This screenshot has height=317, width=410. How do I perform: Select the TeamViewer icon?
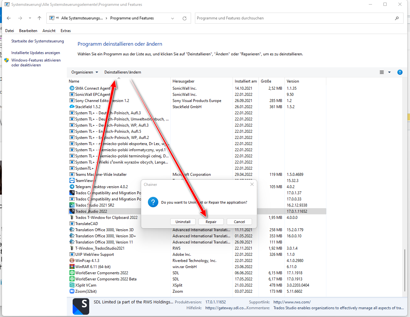tap(72, 180)
